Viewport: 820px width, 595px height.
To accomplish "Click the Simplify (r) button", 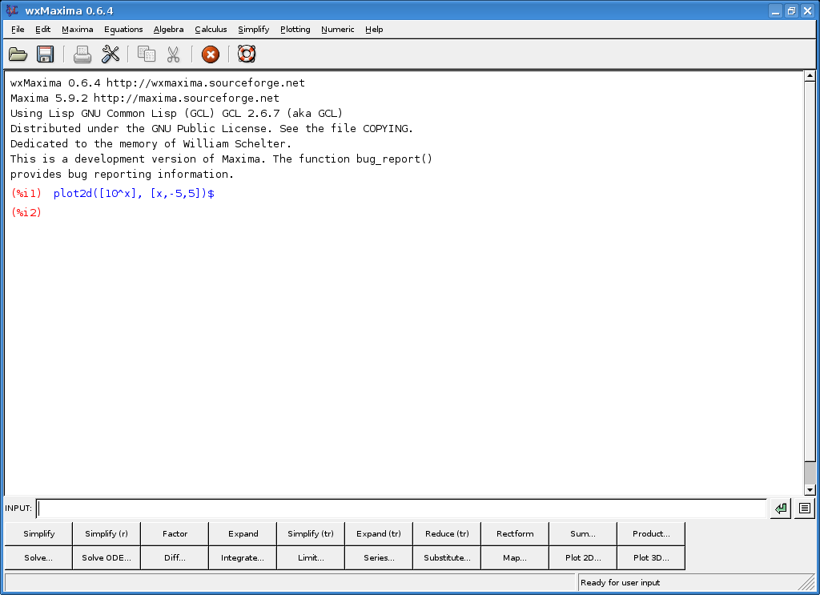I will (x=107, y=534).
